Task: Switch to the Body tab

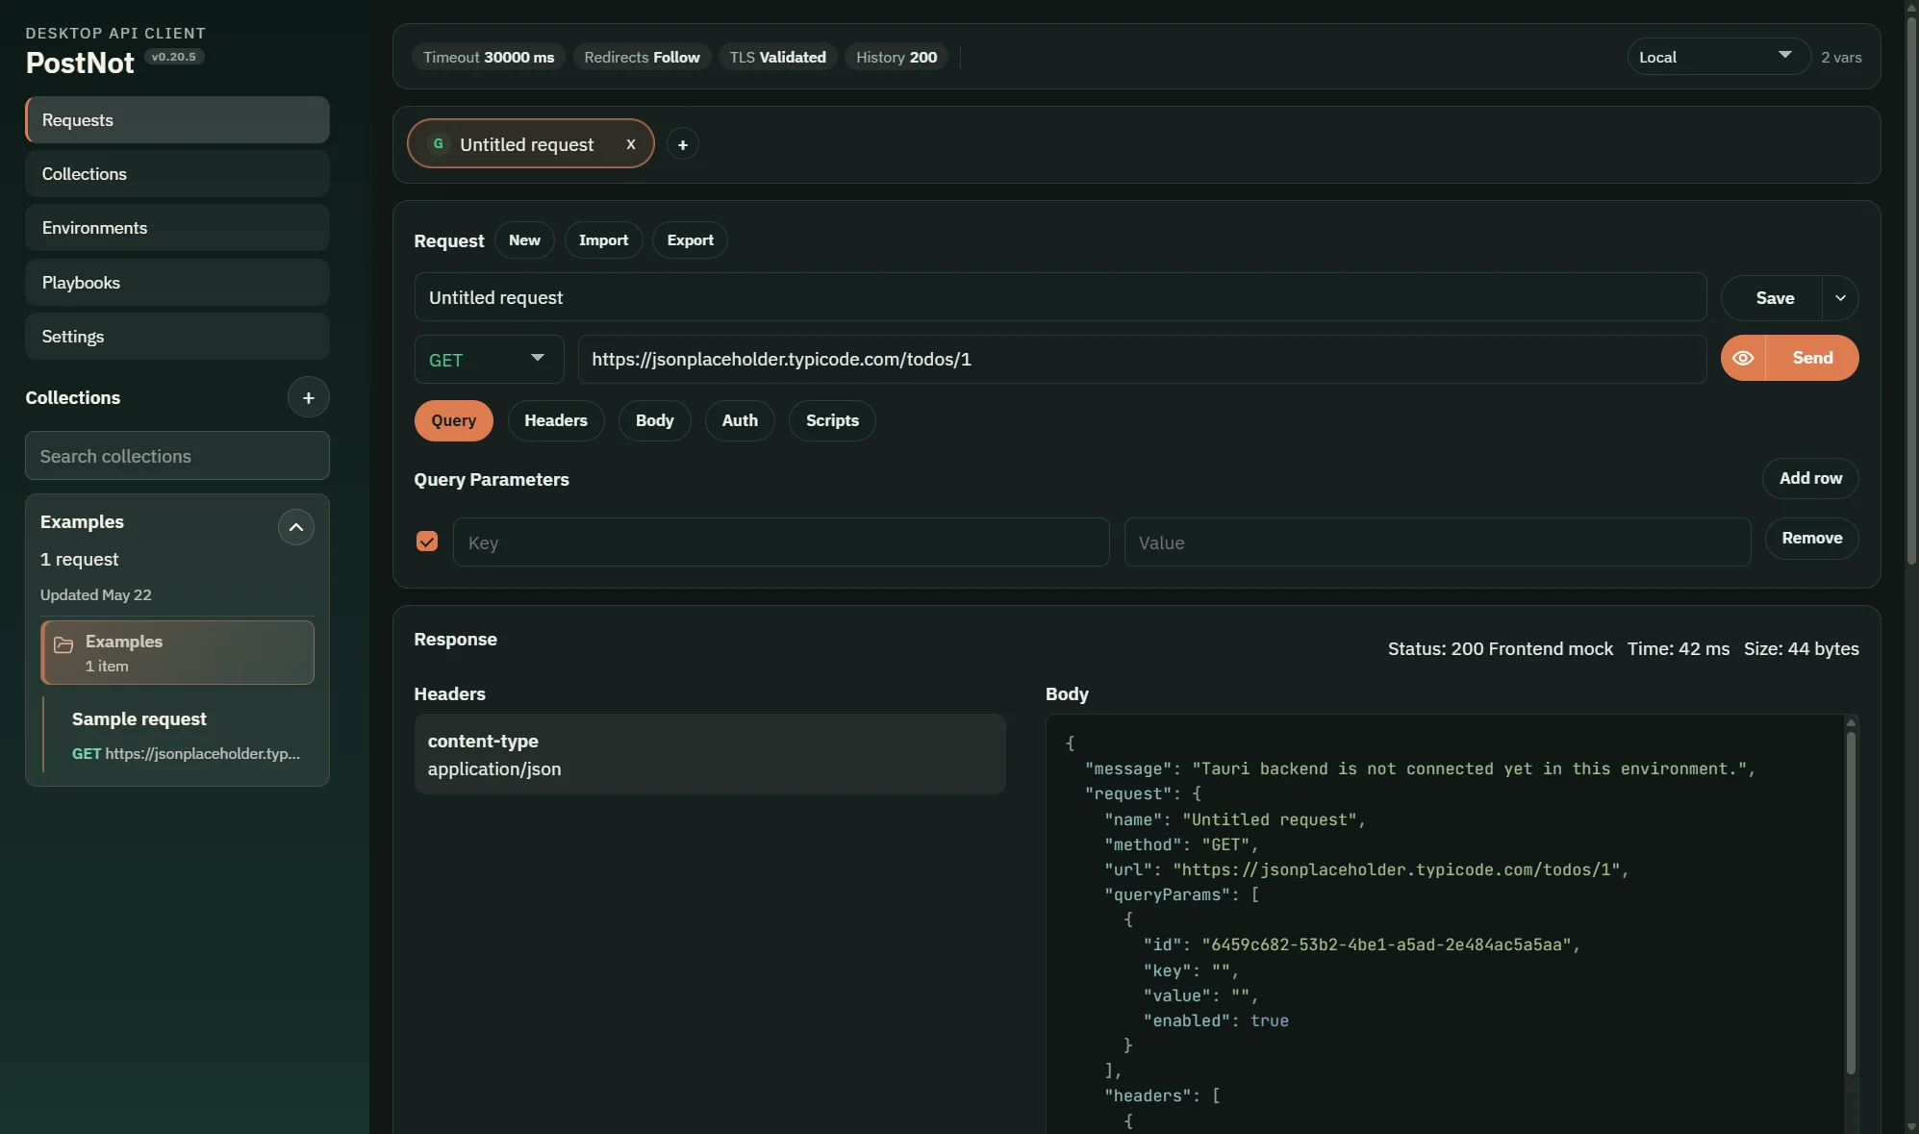Action: [x=654, y=420]
